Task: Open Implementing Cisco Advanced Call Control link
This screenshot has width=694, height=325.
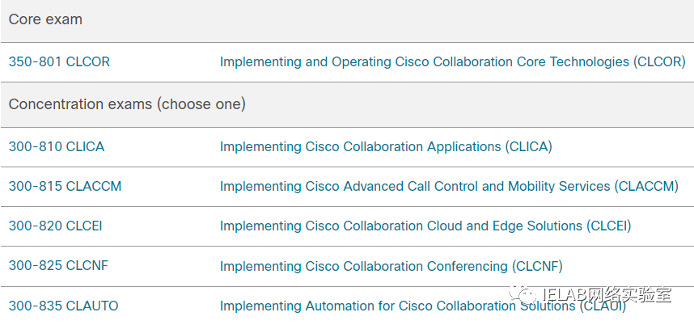Action: click(x=449, y=186)
